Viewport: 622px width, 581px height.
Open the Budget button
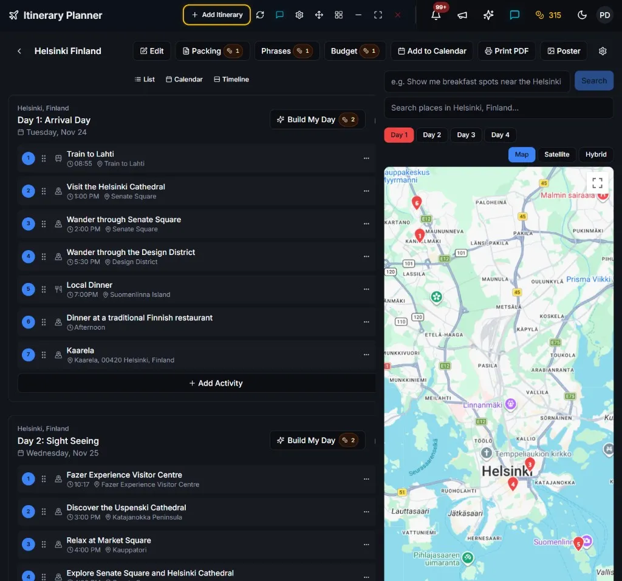(355, 51)
